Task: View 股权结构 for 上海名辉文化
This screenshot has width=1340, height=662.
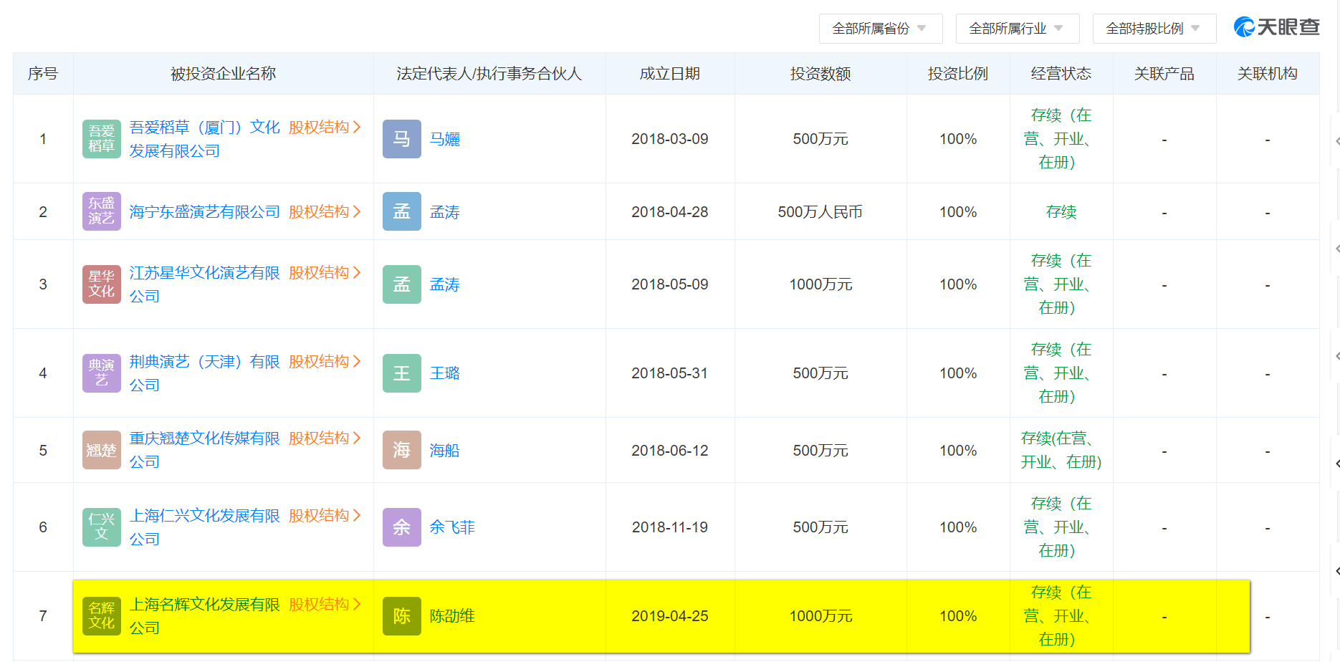Action: (x=325, y=605)
